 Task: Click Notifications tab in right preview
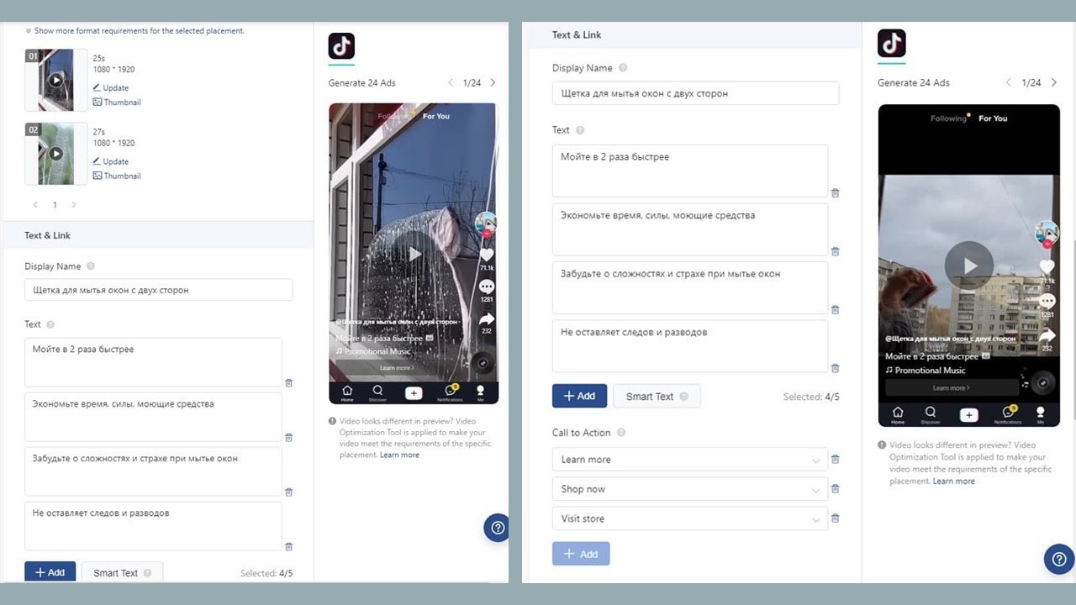(x=1007, y=414)
